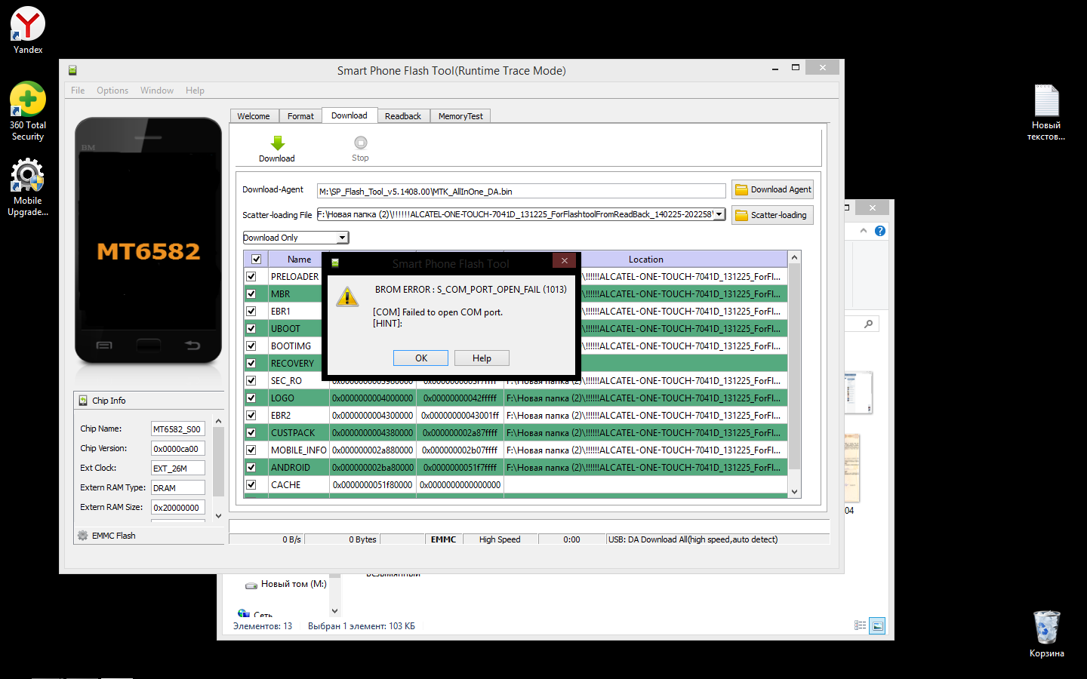Switch to the Format tab
The image size is (1087, 679).
coord(300,116)
